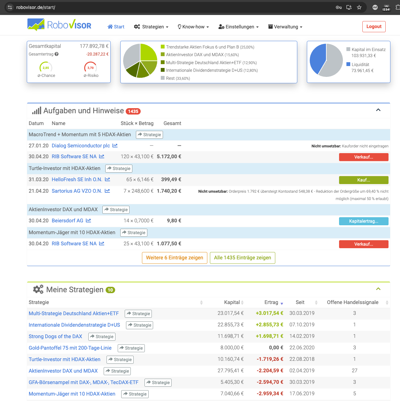This screenshot has width=400, height=401.
Task: Click the gears icon beside Meine Strategien
Action: pos(38,289)
